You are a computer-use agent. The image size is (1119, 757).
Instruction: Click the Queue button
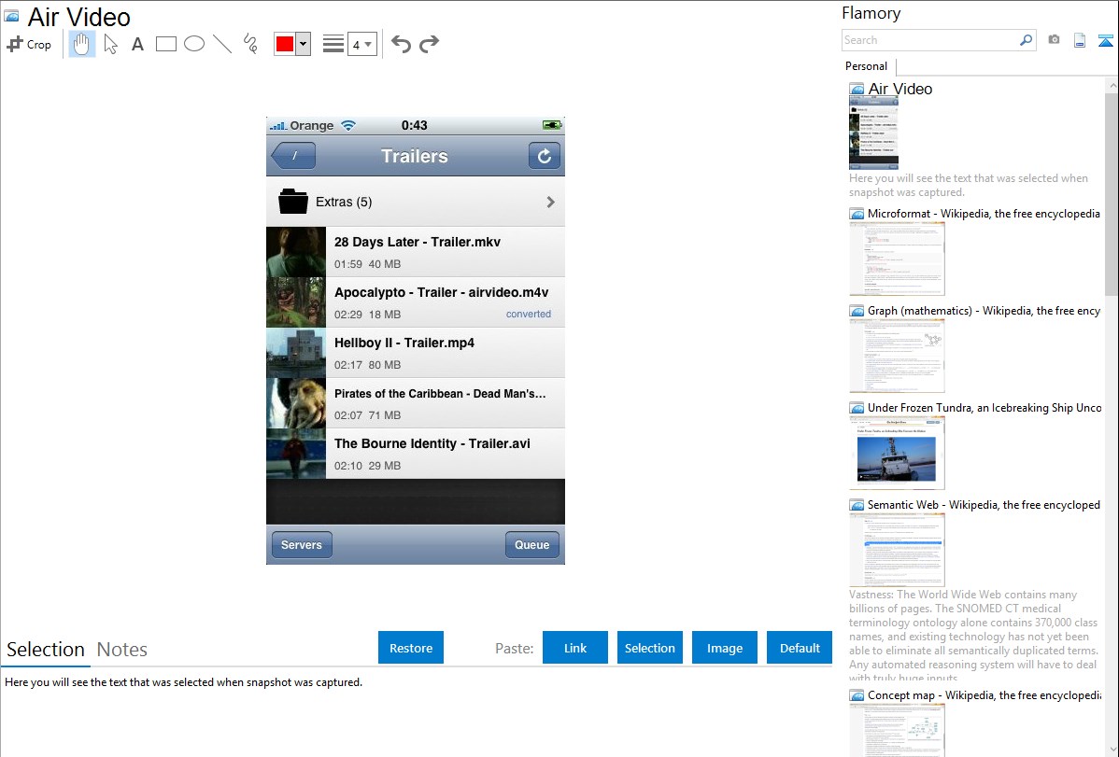tap(531, 544)
